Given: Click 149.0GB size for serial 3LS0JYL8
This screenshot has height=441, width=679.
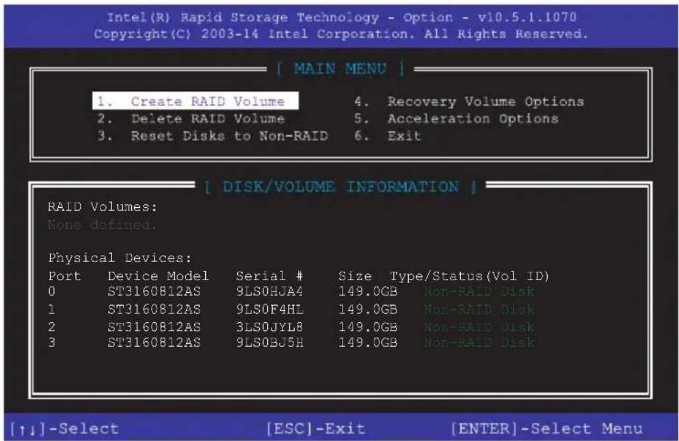Looking at the screenshot, I should [368, 327].
